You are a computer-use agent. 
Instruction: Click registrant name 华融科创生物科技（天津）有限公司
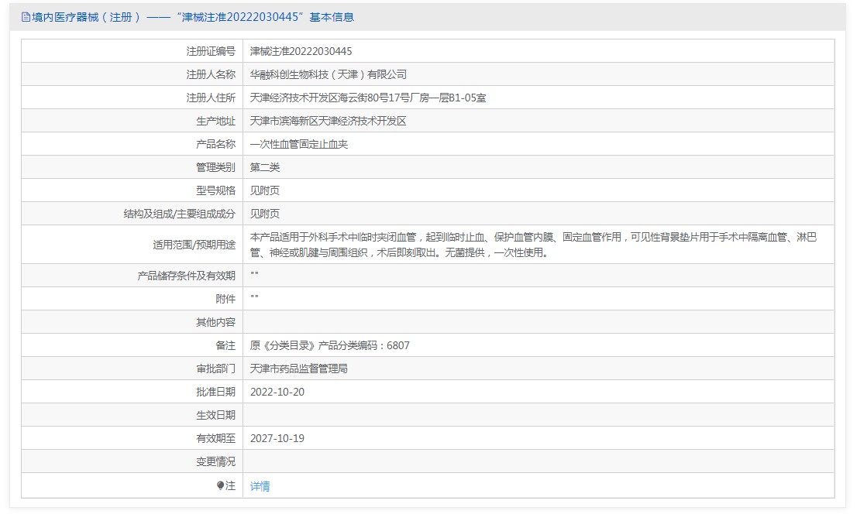click(x=329, y=74)
